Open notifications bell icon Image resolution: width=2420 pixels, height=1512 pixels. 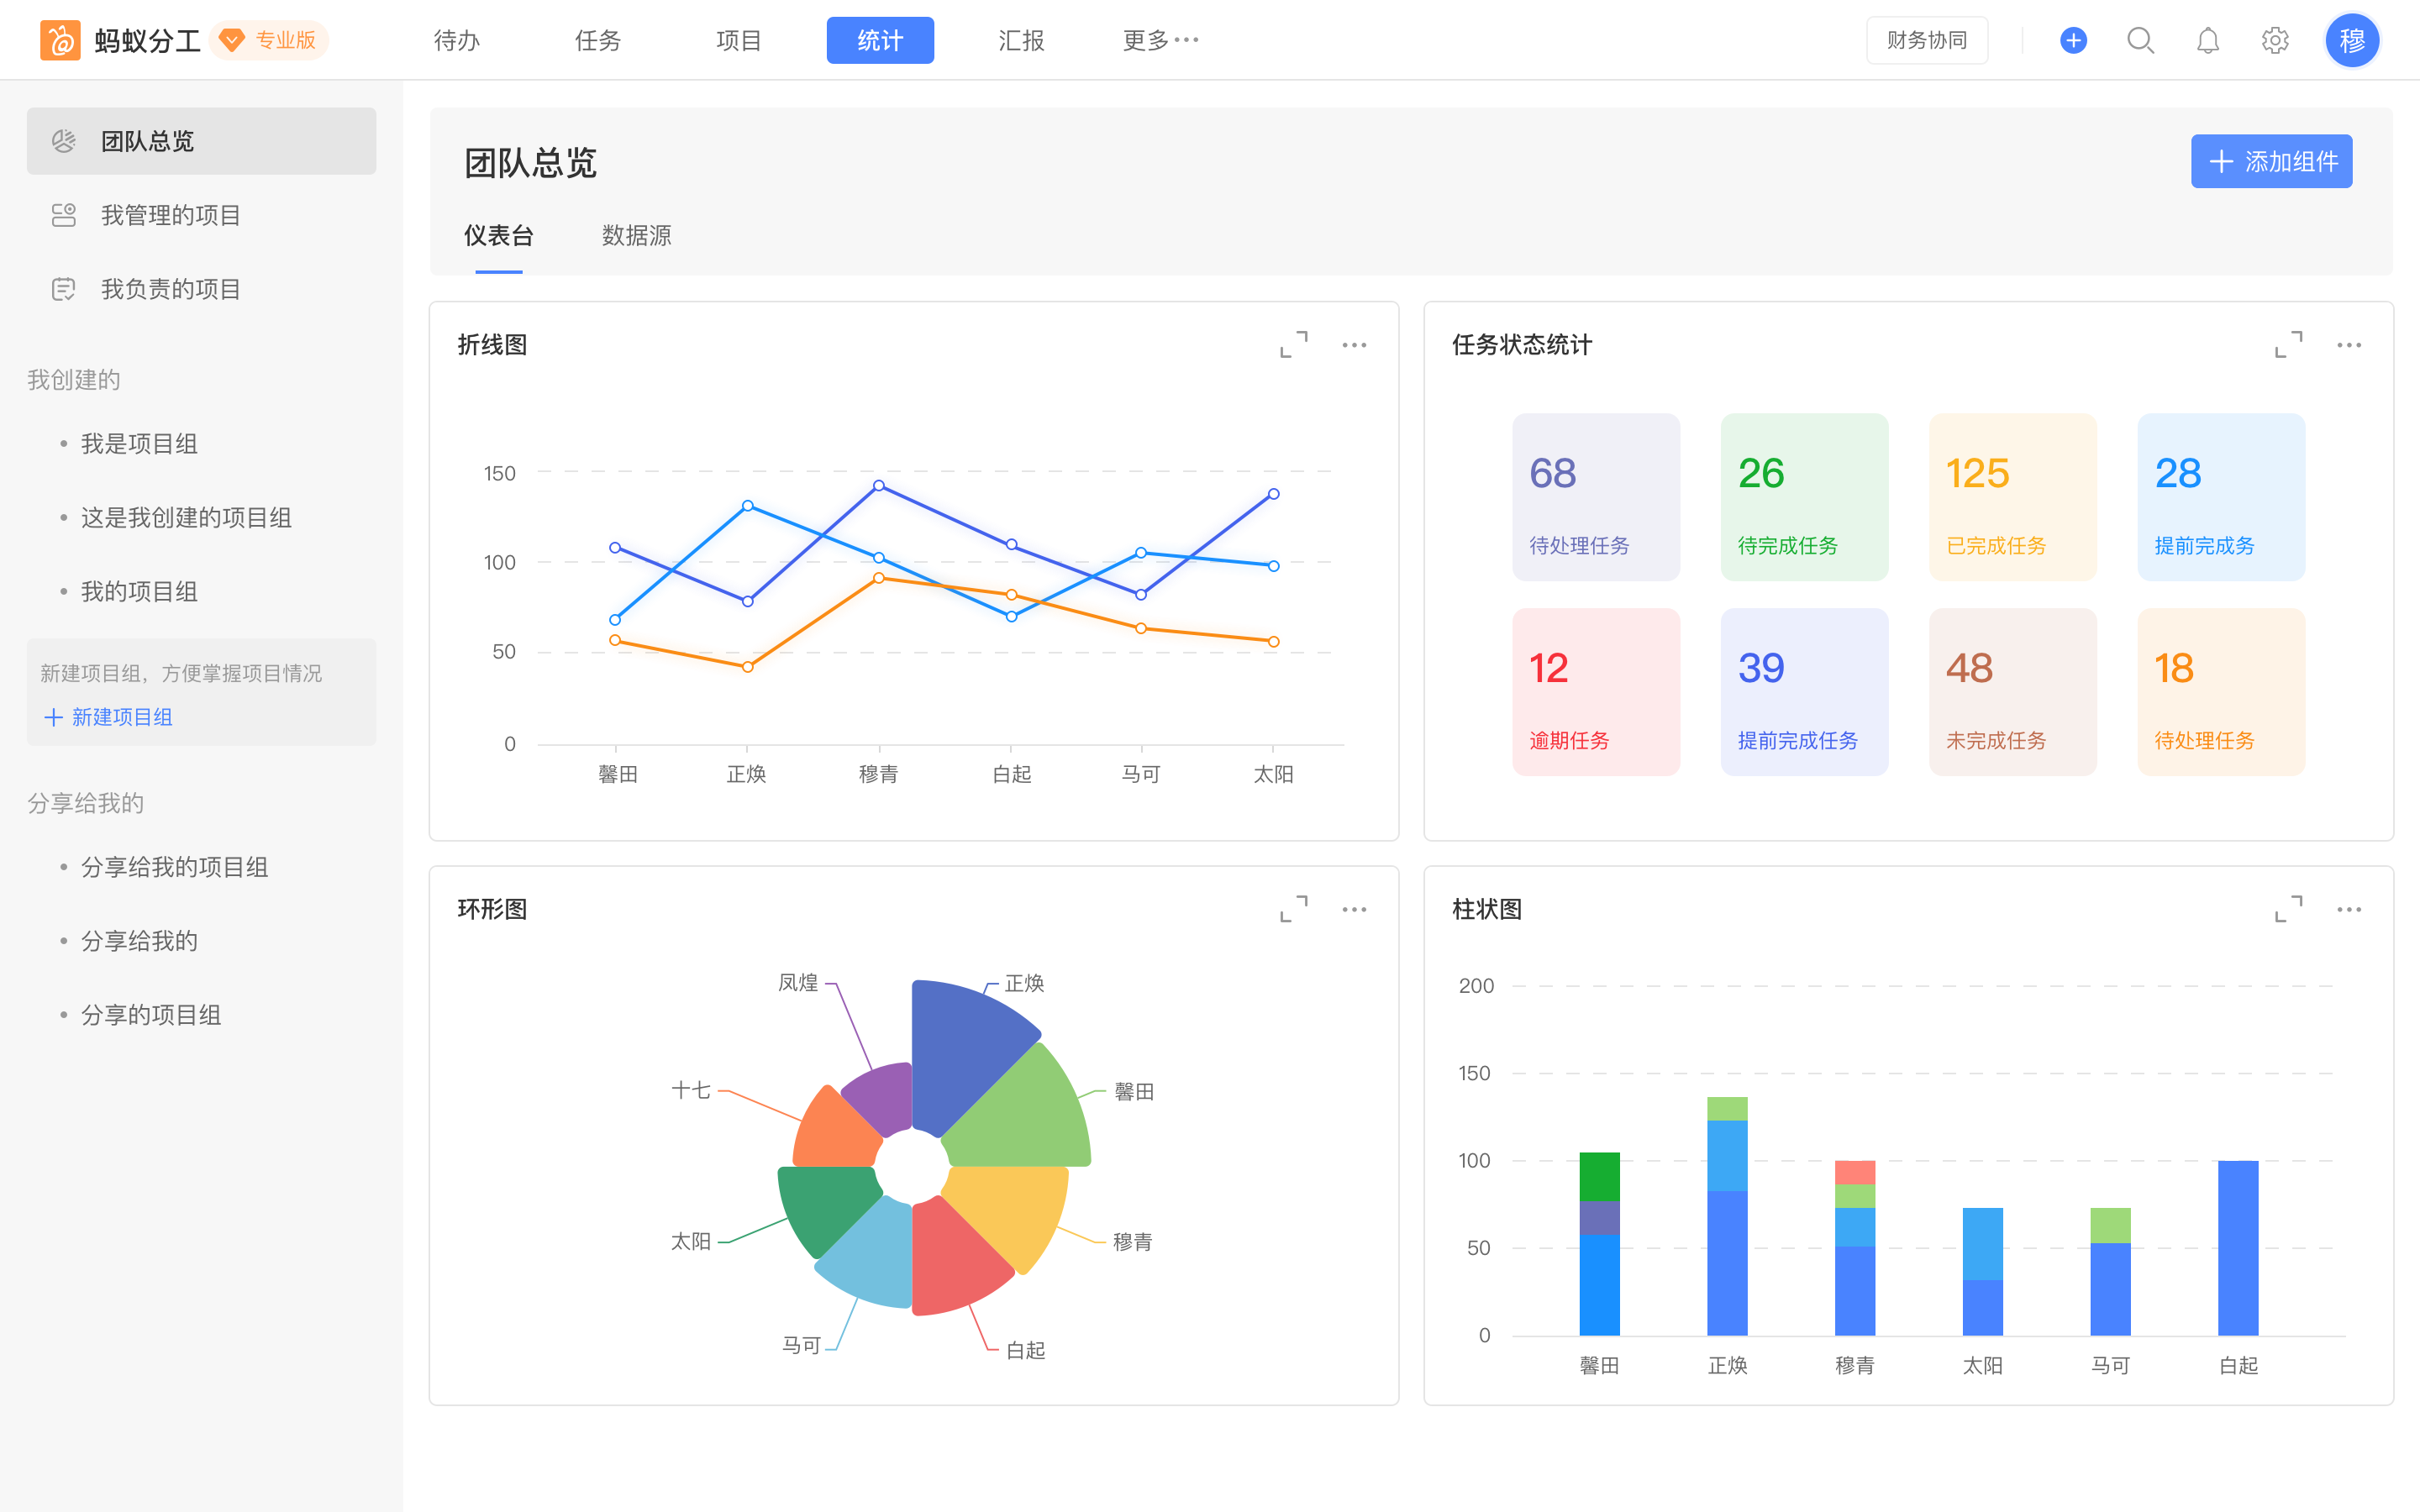tap(2207, 40)
